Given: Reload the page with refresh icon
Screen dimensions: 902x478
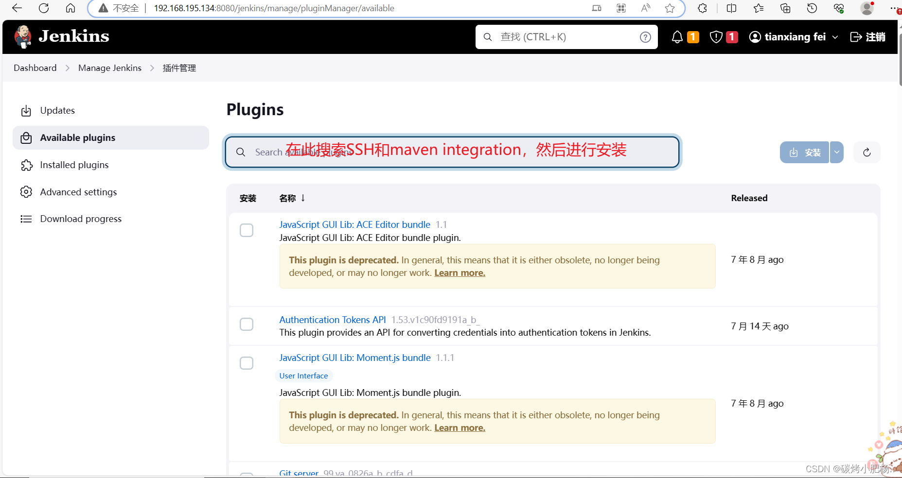Looking at the screenshot, I should pyautogui.click(x=44, y=8).
